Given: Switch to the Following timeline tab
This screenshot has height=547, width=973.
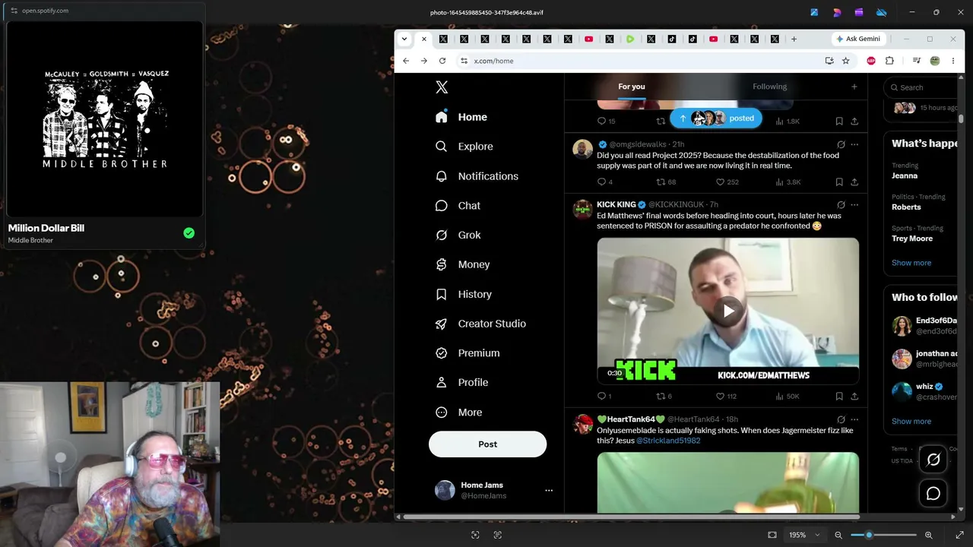Looking at the screenshot, I should [769, 87].
